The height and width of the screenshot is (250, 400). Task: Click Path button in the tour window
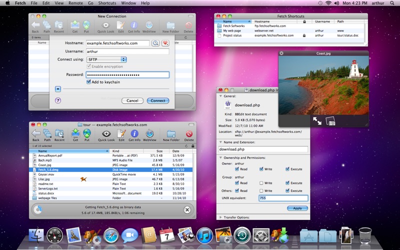pyautogui.click(x=47, y=135)
